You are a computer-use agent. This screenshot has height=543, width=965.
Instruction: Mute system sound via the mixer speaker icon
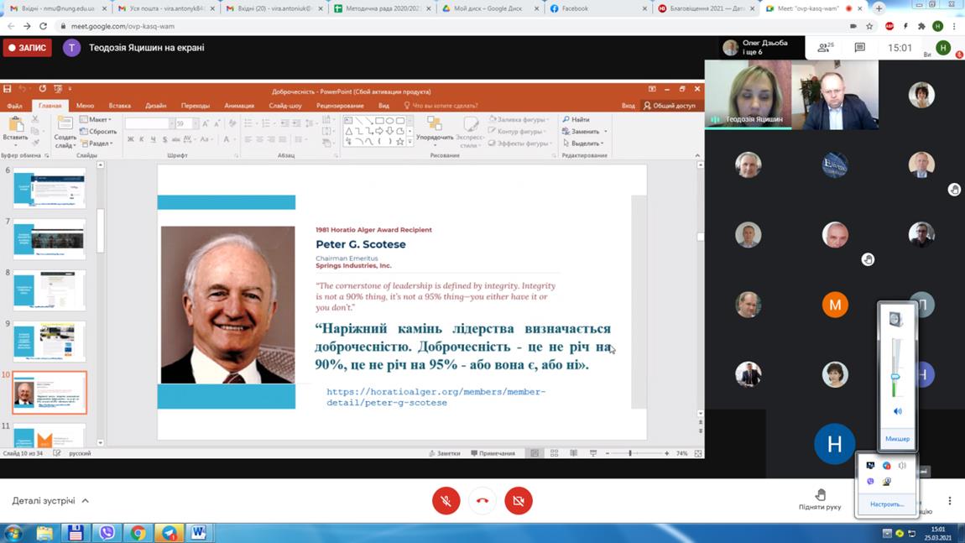coord(897,411)
